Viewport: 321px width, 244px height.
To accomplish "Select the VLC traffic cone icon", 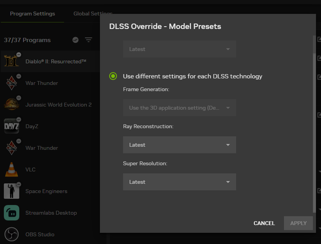I will [11, 169].
